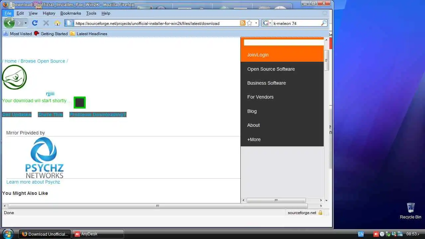Screen dimensions: 425x239
Task: Click the green Back navigation button
Action: coord(9,23)
